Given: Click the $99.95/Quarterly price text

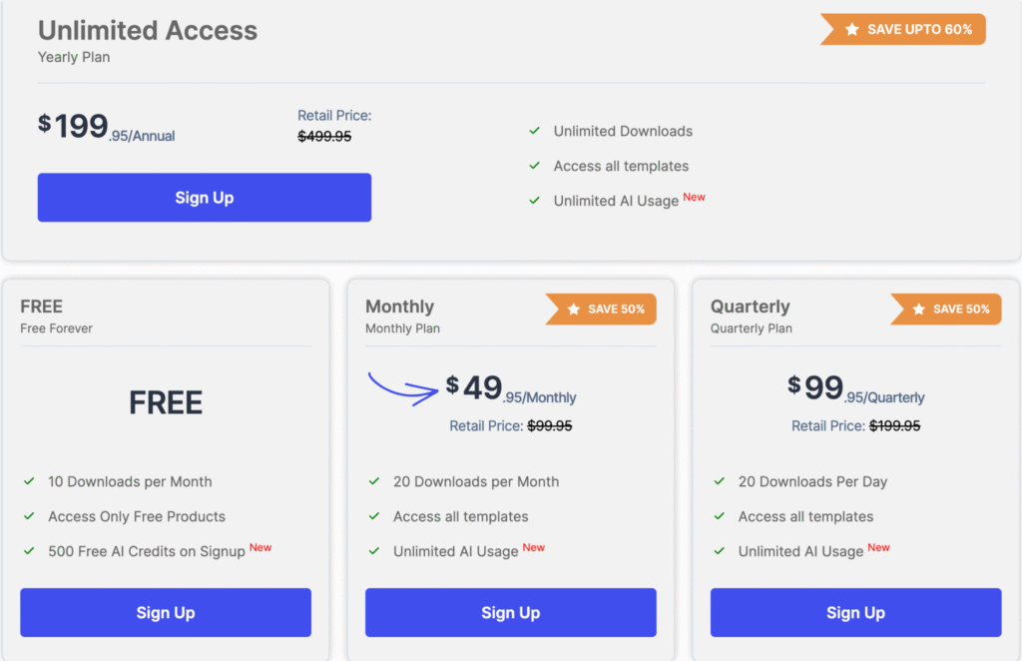Looking at the screenshot, I should (856, 388).
